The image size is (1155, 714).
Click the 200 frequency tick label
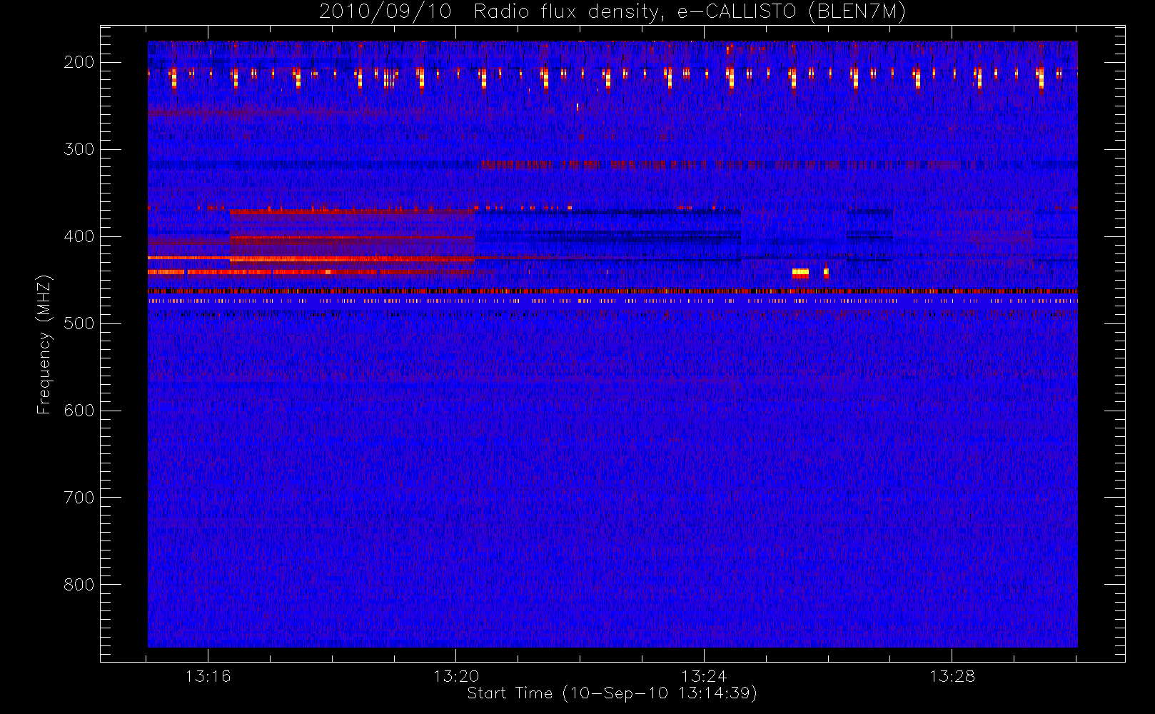[79, 62]
